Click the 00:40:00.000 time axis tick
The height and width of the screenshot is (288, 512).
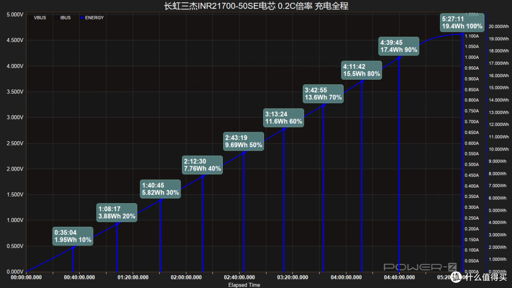(x=79, y=277)
